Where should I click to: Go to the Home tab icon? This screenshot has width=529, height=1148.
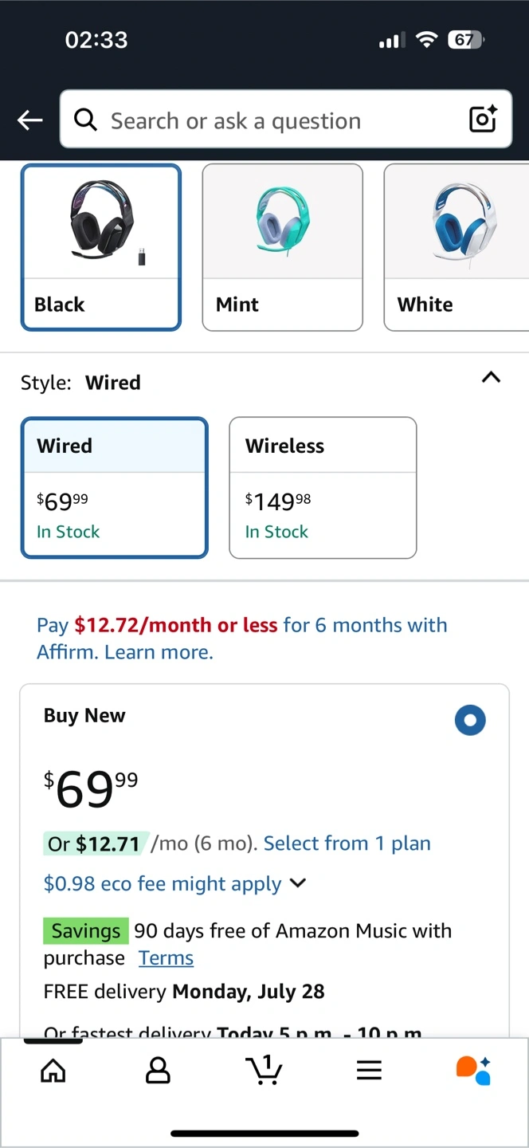[53, 1070]
